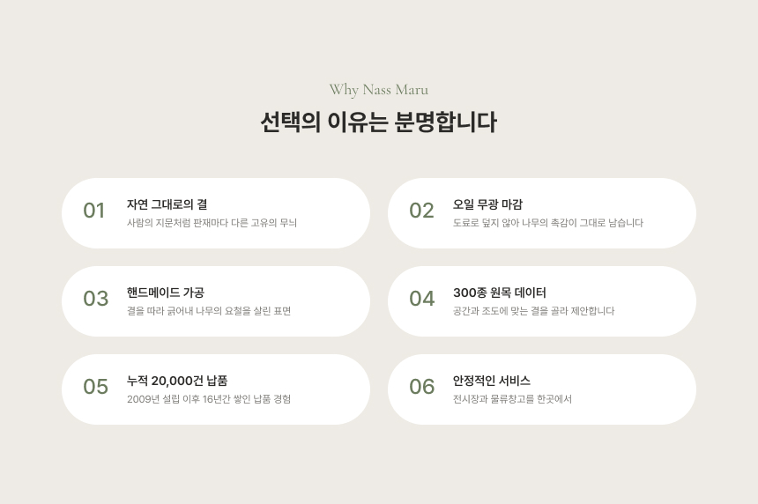Viewport: 758px width, 504px height.
Task: Open the 300종 원목 데이터 card
Action: point(542,301)
